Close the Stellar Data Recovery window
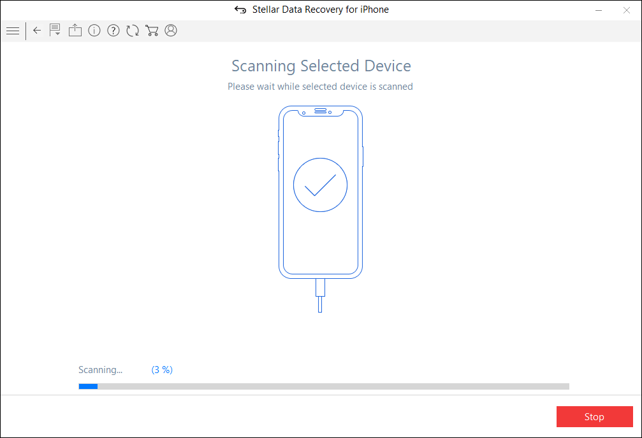The width and height of the screenshot is (642, 438). [627, 10]
